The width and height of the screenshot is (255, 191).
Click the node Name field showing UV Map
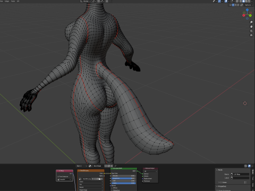coord(240,174)
